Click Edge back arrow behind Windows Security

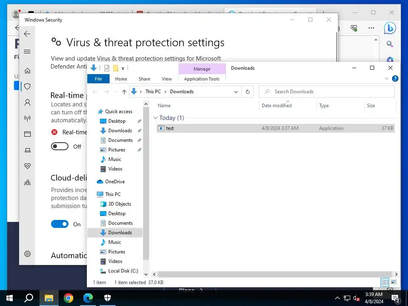pyautogui.click(x=17, y=28)
